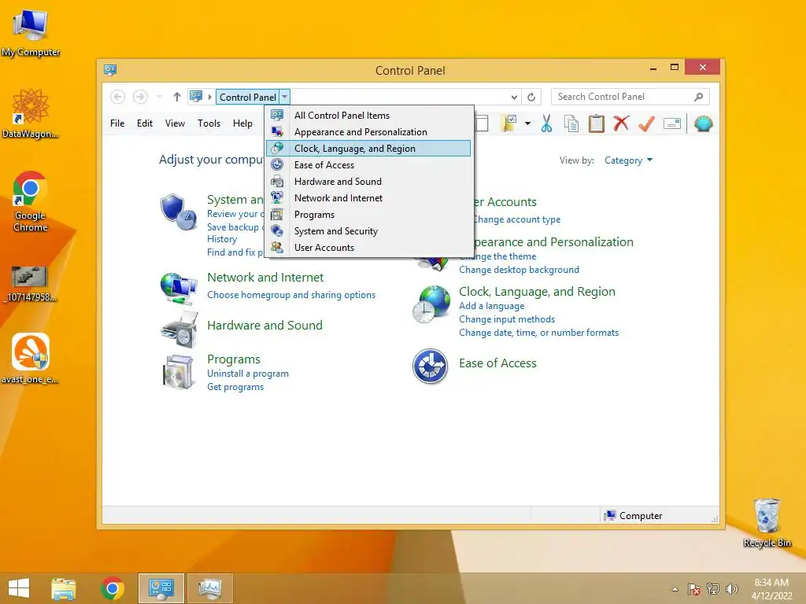
Task: Click the search magnifier icon
Action: pyautogui.click(x=699, y=97)
